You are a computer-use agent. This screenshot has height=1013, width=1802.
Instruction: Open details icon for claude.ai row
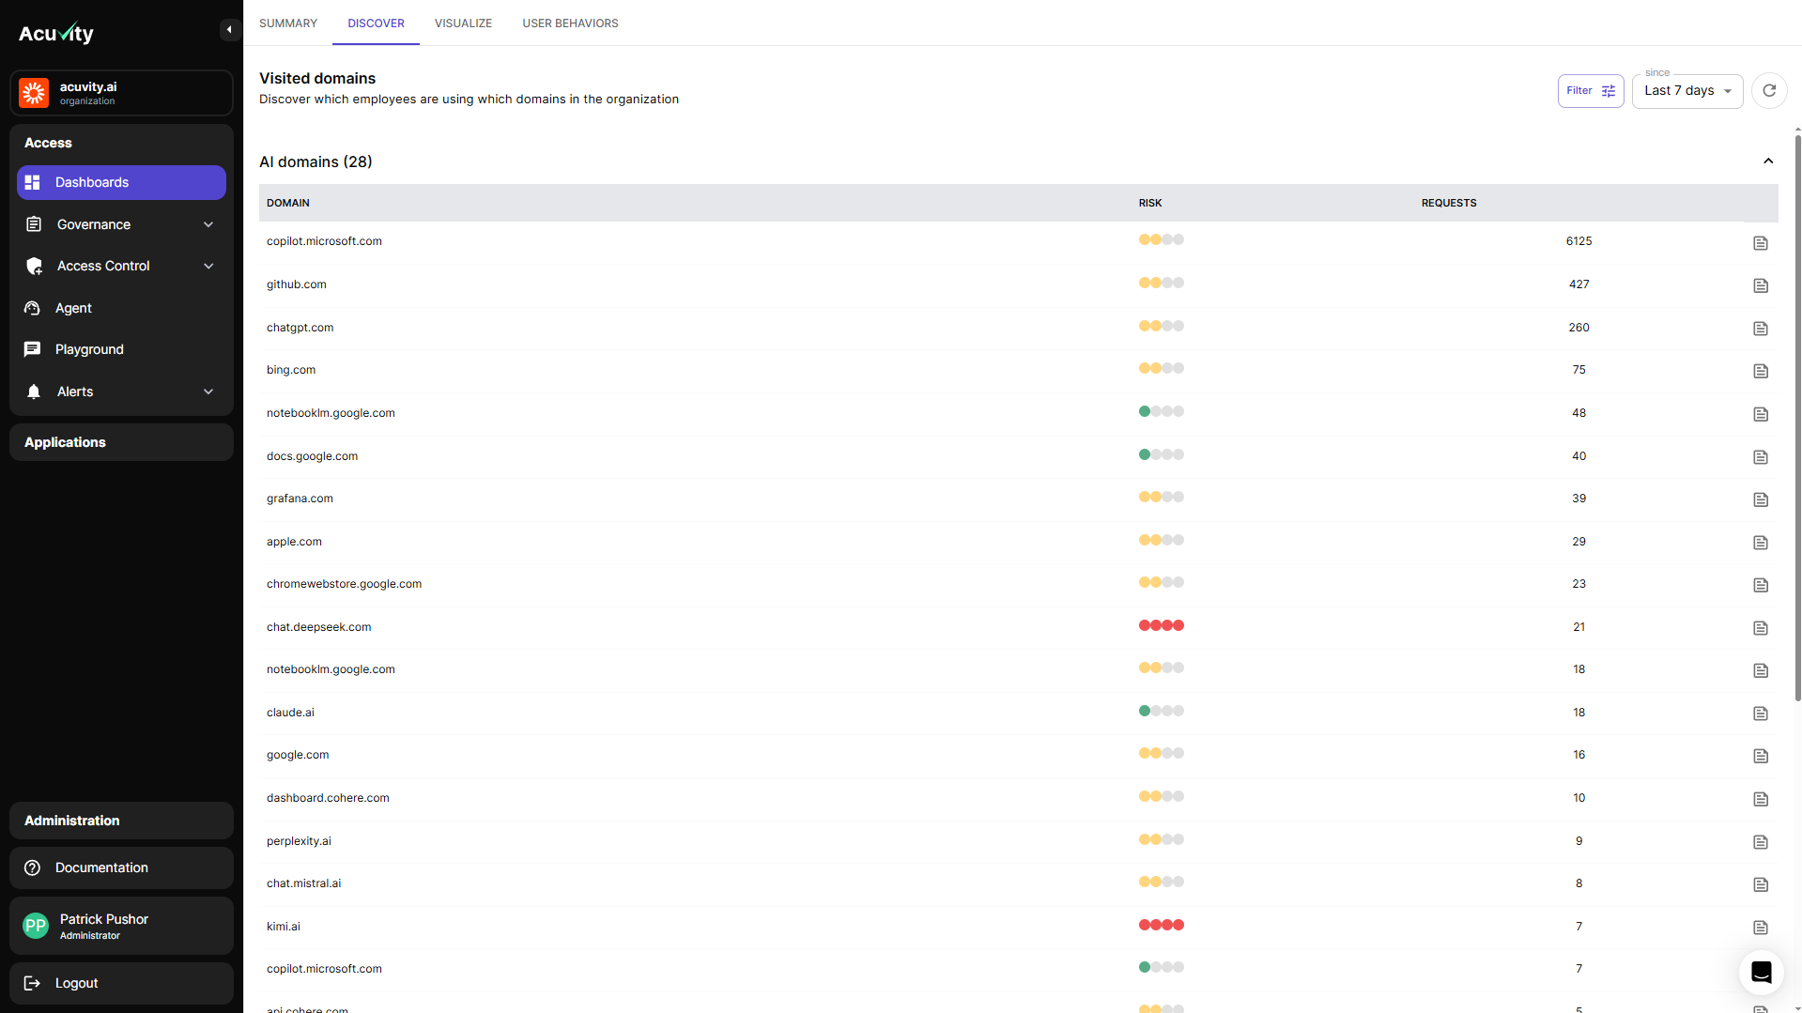pyautogui.click(x=1761, y=714)
